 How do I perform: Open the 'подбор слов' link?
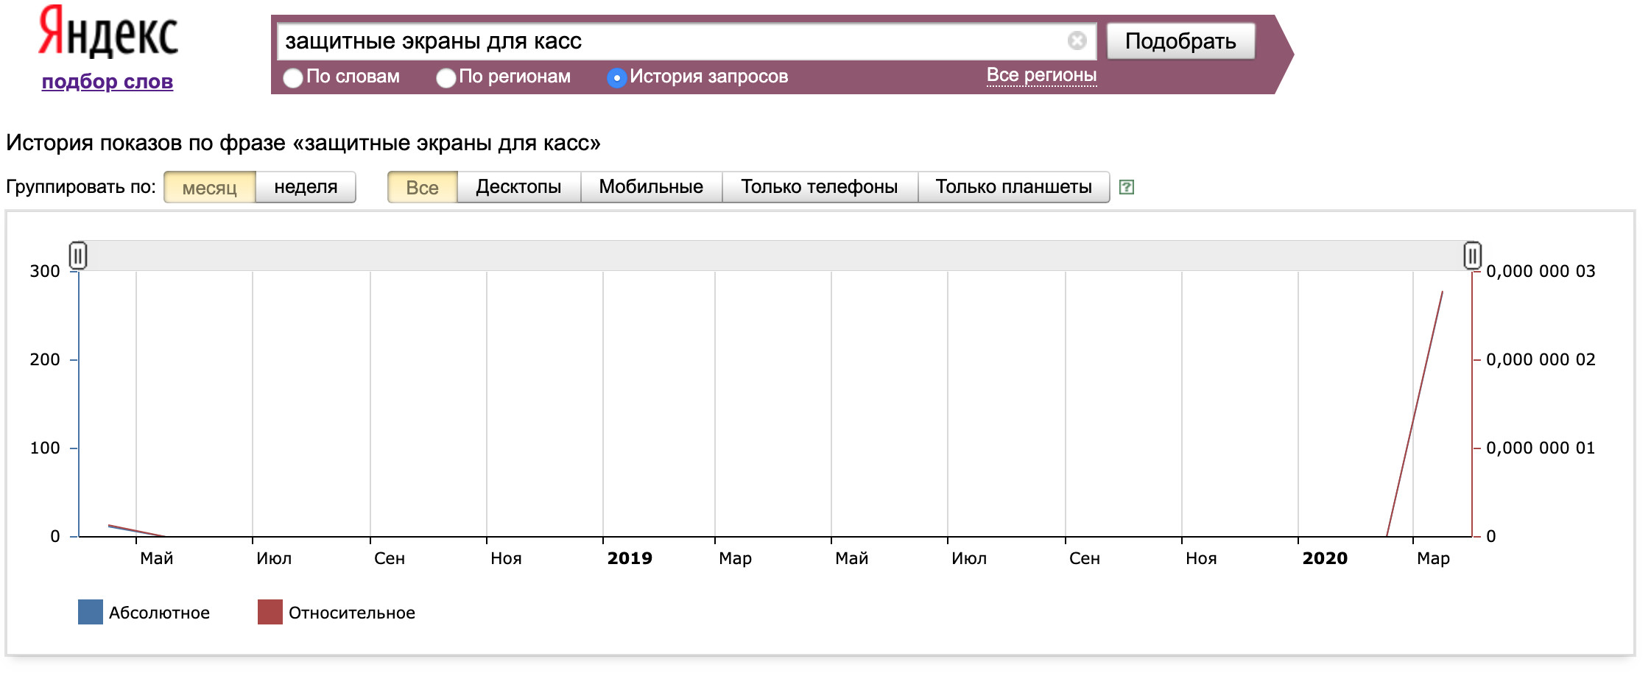[108, 81]
